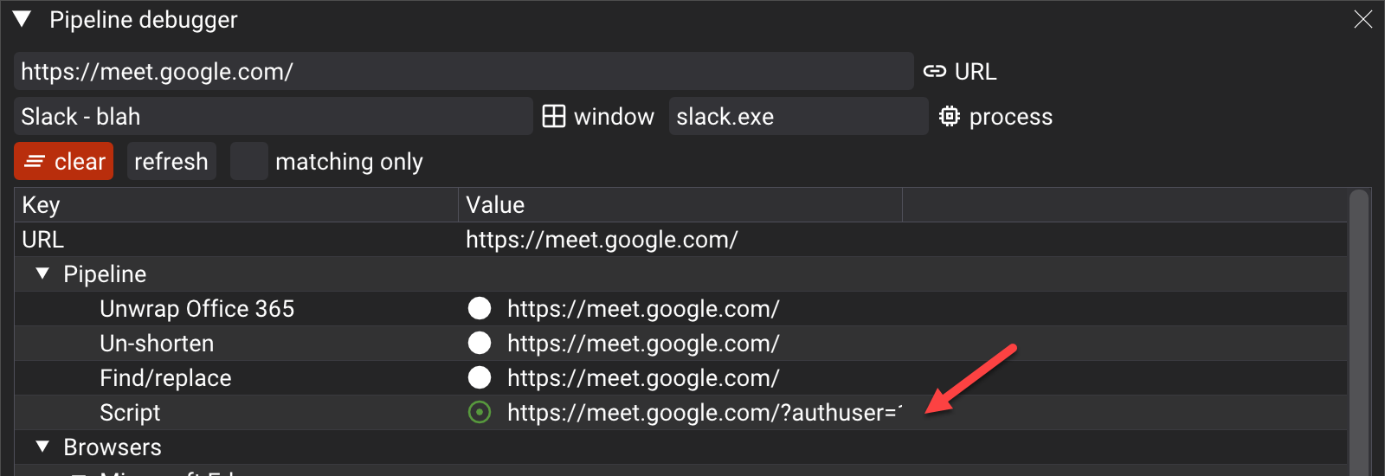Focus the Slack - blah window title field

(x=274, y=116)
